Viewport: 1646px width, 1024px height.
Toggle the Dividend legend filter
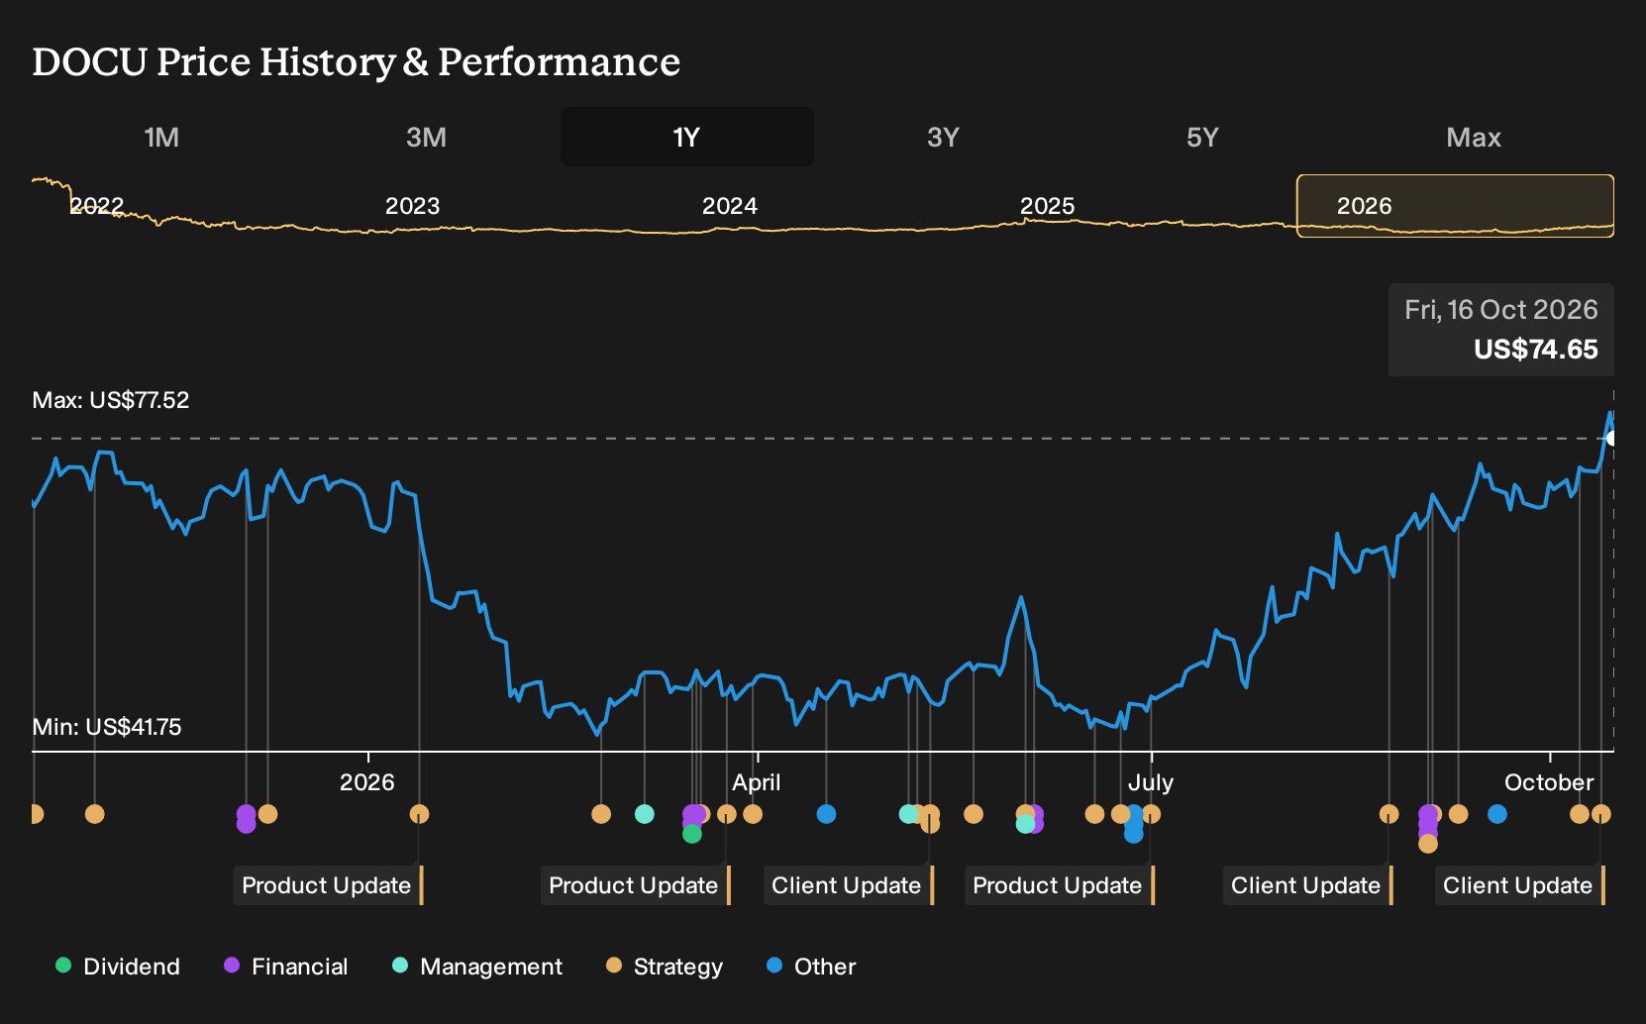pyautogui.click(x=118, y=966)
